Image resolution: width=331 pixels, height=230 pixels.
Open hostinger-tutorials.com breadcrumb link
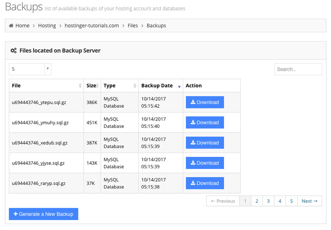click(92, 25)
